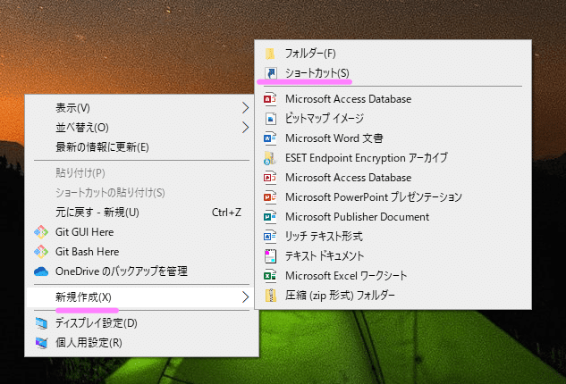
Task: Click the greyed-out 貼り付け(P) item
Action: pyautogui.click(x=141, y=173)
